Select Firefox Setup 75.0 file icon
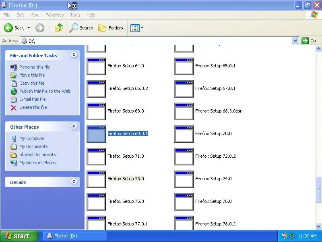Image resolution: width=322 pixels, height=242 pixels. click(x=96, y=202)
